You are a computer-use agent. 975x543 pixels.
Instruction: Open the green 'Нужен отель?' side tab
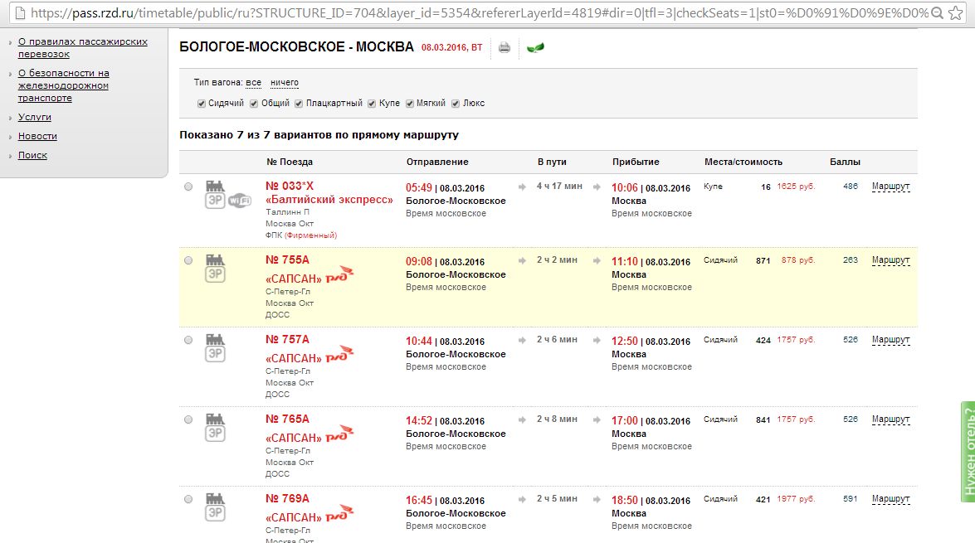tap(968, 452)
